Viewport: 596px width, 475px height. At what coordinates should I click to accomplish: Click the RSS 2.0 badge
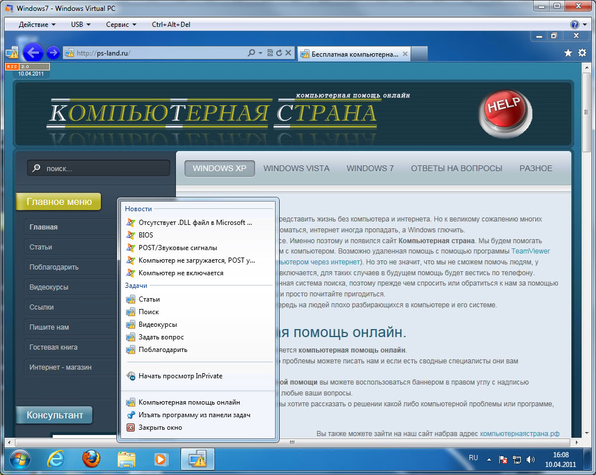coord(28,66)
